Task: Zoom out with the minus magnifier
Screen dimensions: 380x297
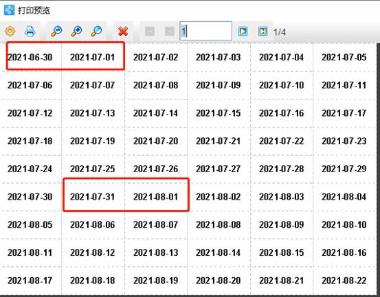Action: coord(56,31)
